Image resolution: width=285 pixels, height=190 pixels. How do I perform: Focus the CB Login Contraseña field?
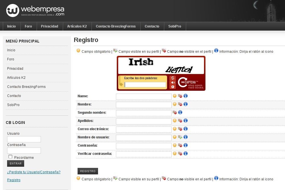click(x=24, y=151)
